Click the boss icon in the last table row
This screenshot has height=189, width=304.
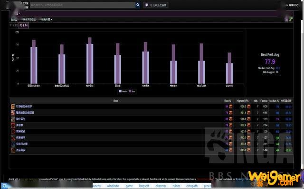[x=13, y=150]
